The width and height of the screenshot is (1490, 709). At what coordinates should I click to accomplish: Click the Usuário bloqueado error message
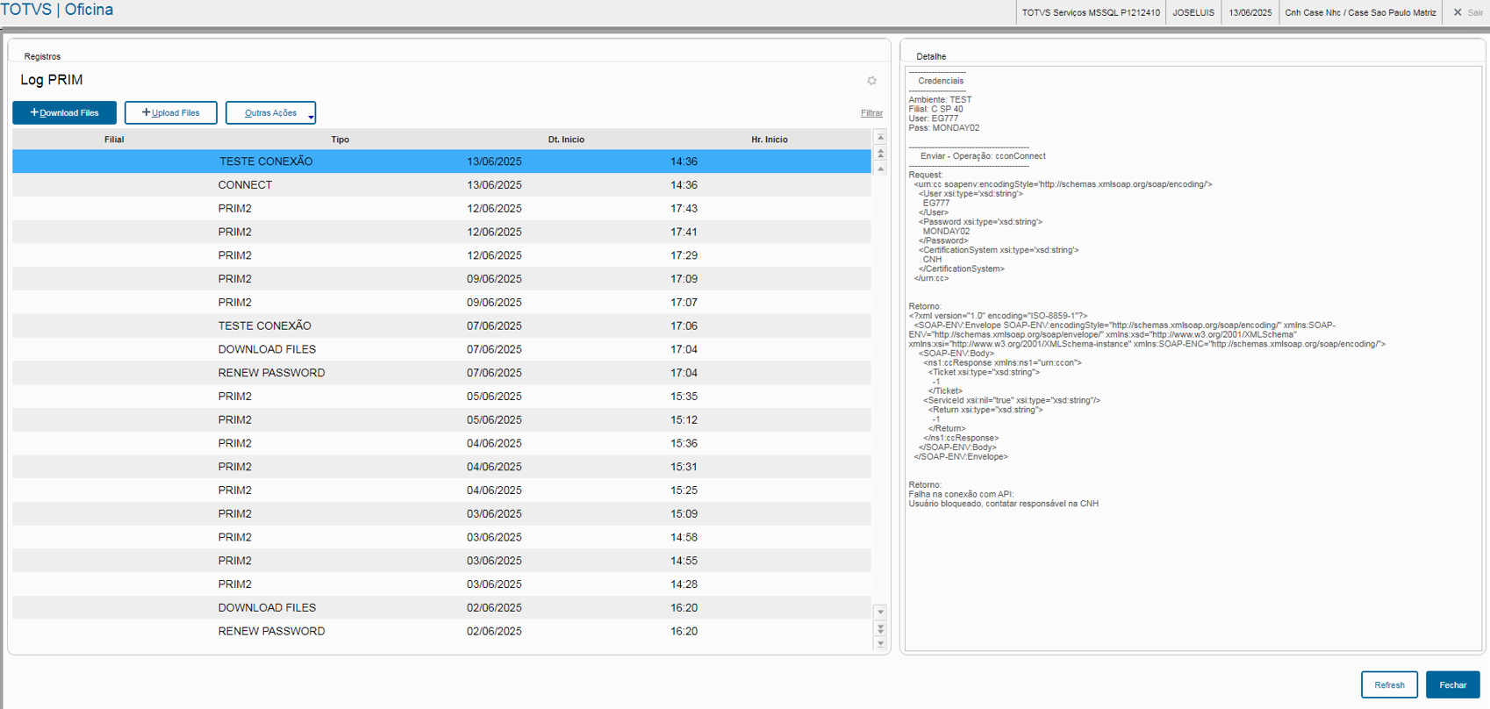coord(1003,504)
